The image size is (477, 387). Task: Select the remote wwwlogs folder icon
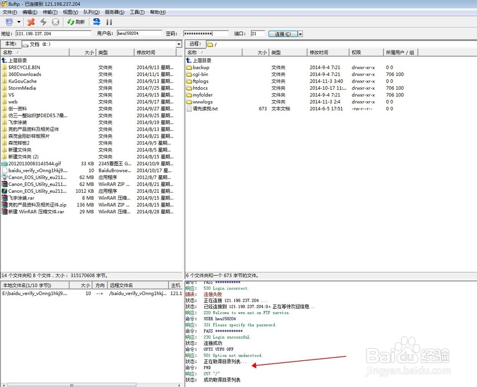click(x=189, y=102)
